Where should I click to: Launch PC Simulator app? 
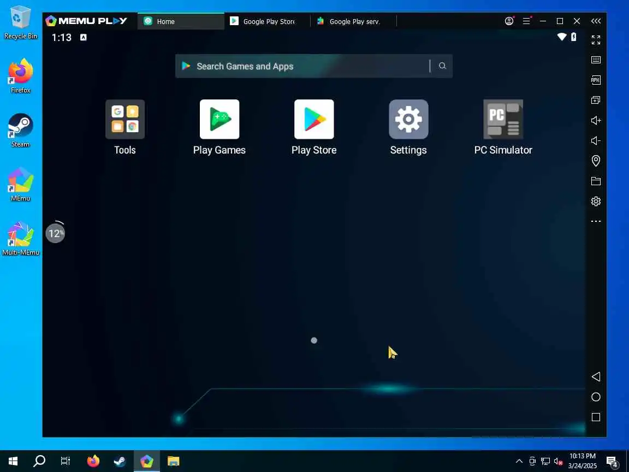[x=503, y=119]
